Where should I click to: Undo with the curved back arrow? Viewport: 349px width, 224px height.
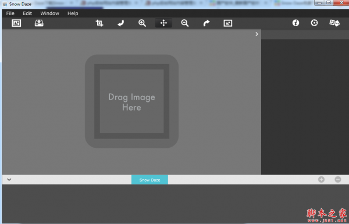tap(120, 23)
